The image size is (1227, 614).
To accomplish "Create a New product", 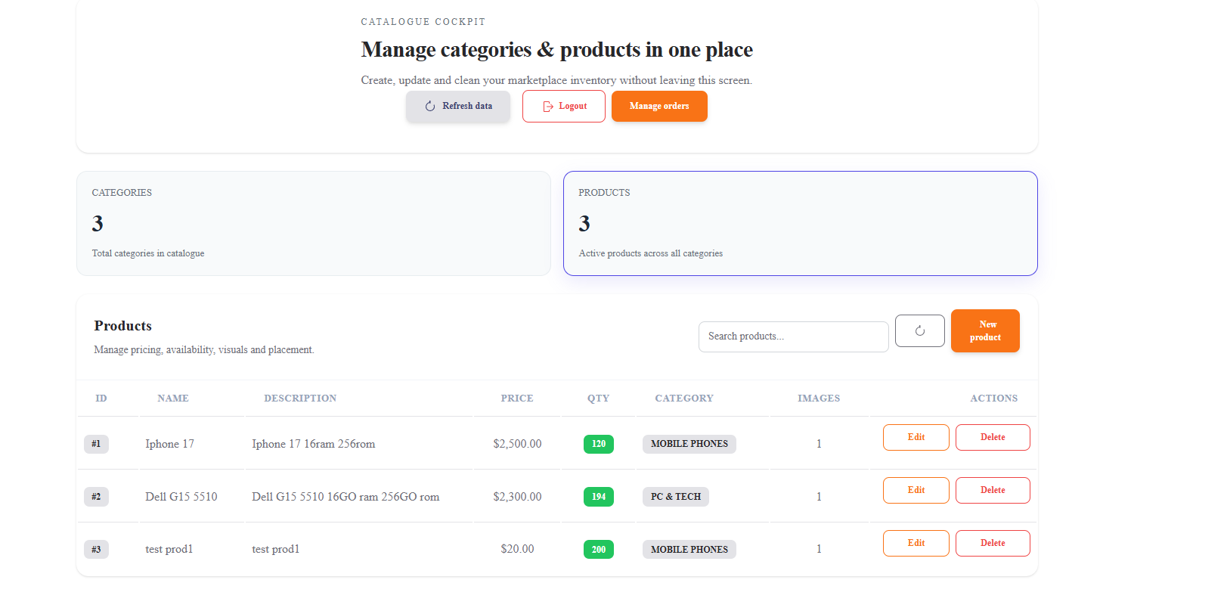I will (985, 331).
